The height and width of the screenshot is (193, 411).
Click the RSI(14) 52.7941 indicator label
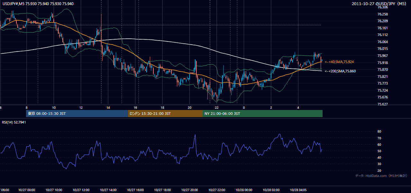(14, 122)
